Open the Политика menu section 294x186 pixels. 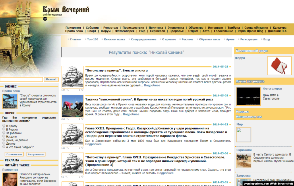click(x=156, y=28)
